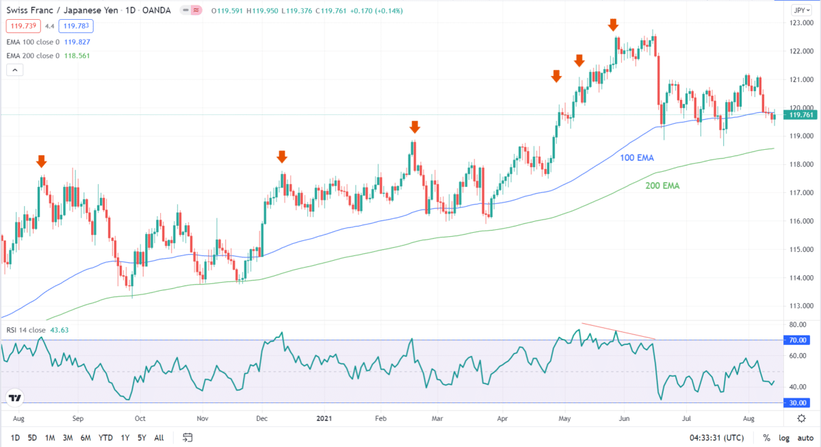The image size is (821, 447).
Task: Select the 1D date range
Action: (15, 437)
